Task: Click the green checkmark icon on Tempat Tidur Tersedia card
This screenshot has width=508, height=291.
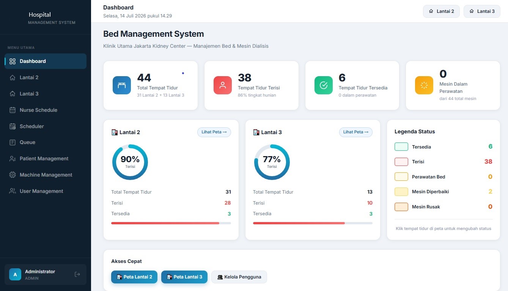Action: point(324,85)
